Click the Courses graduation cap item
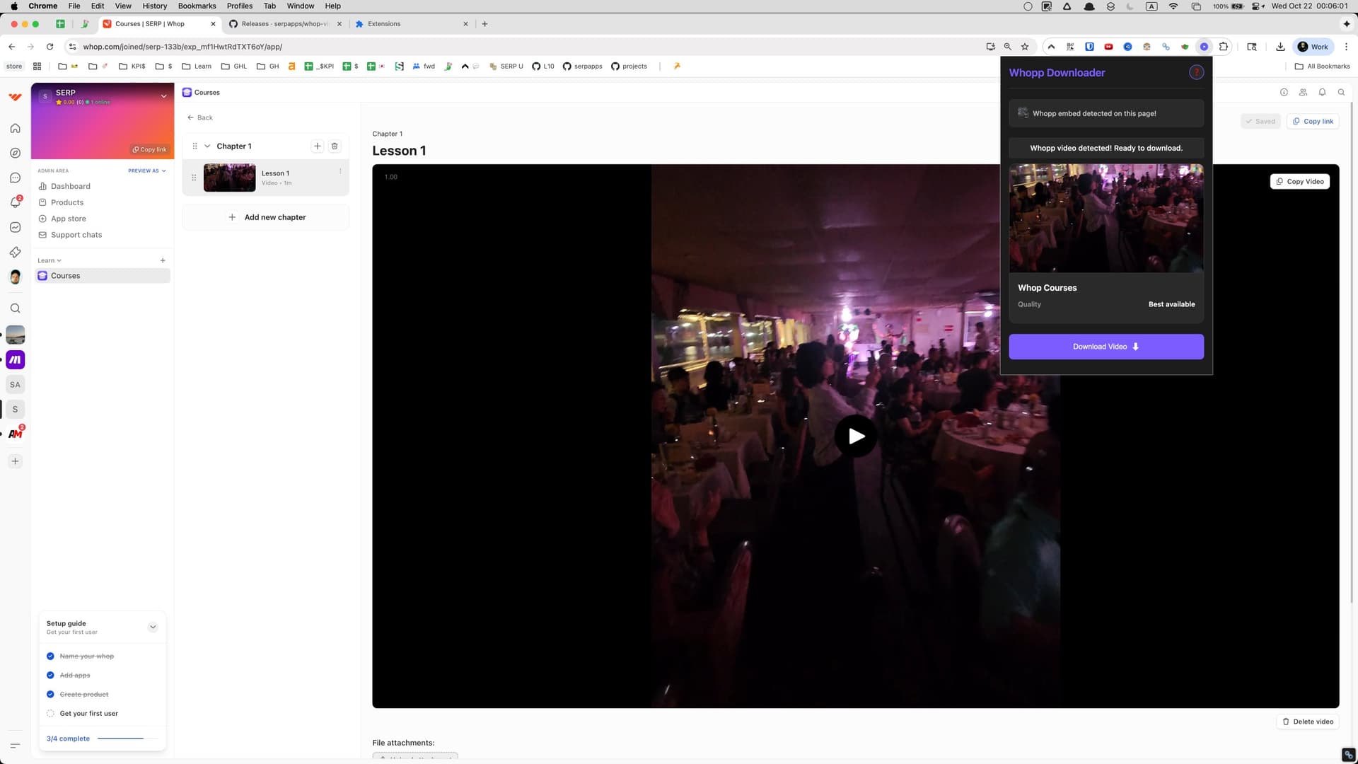This screenshot has height=764, width=1358. [65, 275]
